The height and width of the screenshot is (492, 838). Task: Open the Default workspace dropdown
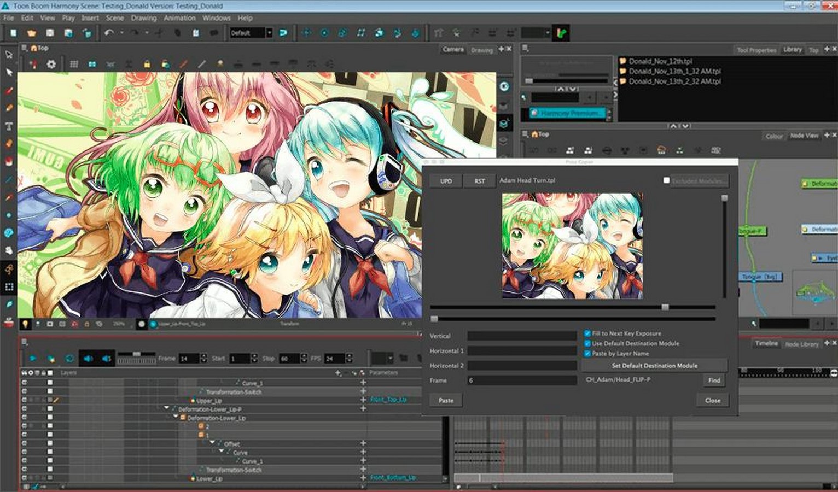[269, 33]
